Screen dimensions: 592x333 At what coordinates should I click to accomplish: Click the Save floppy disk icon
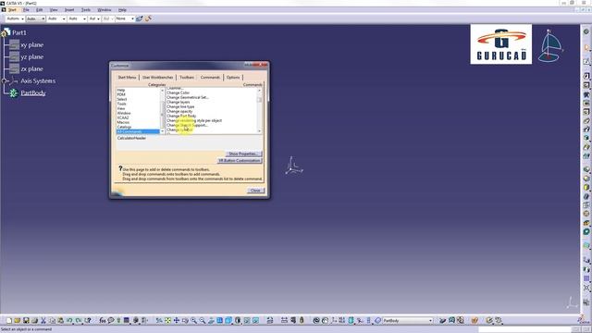26,321
